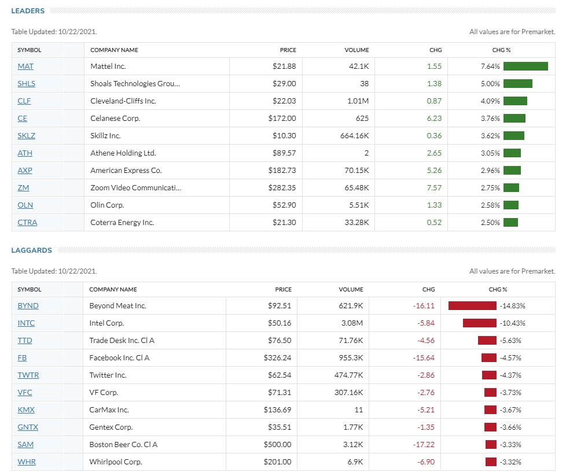Viewport: 566px width, 476px height.
Task: Click the Gentex Corp. company name
Action: click(111, 427)
